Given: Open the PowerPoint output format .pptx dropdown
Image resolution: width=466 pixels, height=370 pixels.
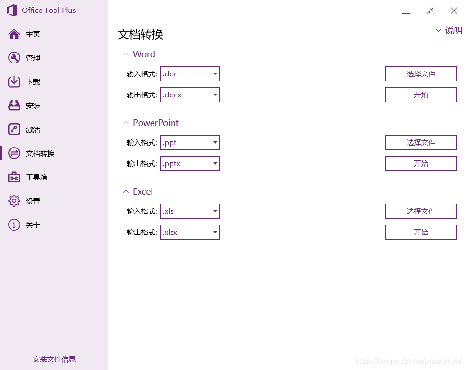Looking at the screenshot, I should click(190, 164).
